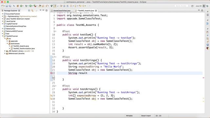Screen dimensions: 210x118
Task: Click the 22 : 23 cursor position status
Action: (x=158, y=116)
